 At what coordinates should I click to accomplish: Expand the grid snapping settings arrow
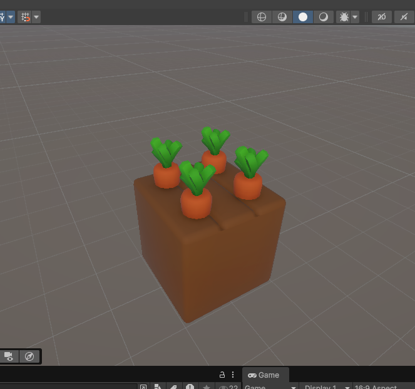tap(36, 17)
